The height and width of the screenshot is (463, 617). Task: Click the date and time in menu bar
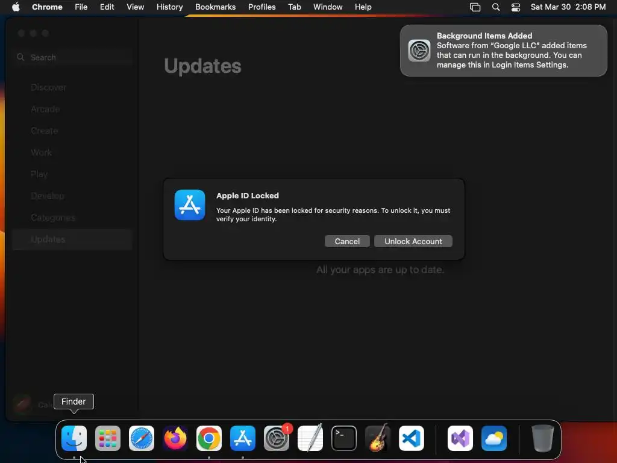point(568,7)
